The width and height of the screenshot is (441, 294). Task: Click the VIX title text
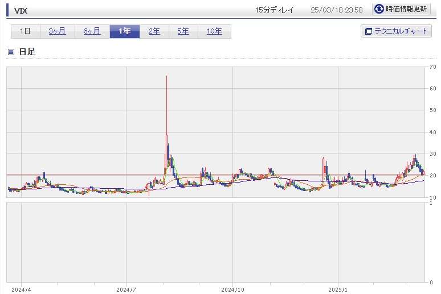(21, 11)
